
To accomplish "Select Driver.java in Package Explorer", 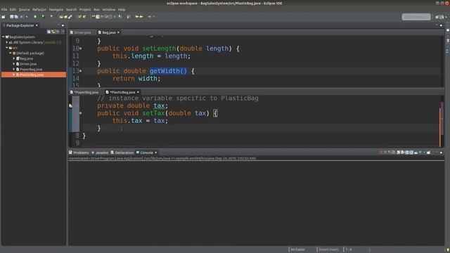I will coord(28,64).
